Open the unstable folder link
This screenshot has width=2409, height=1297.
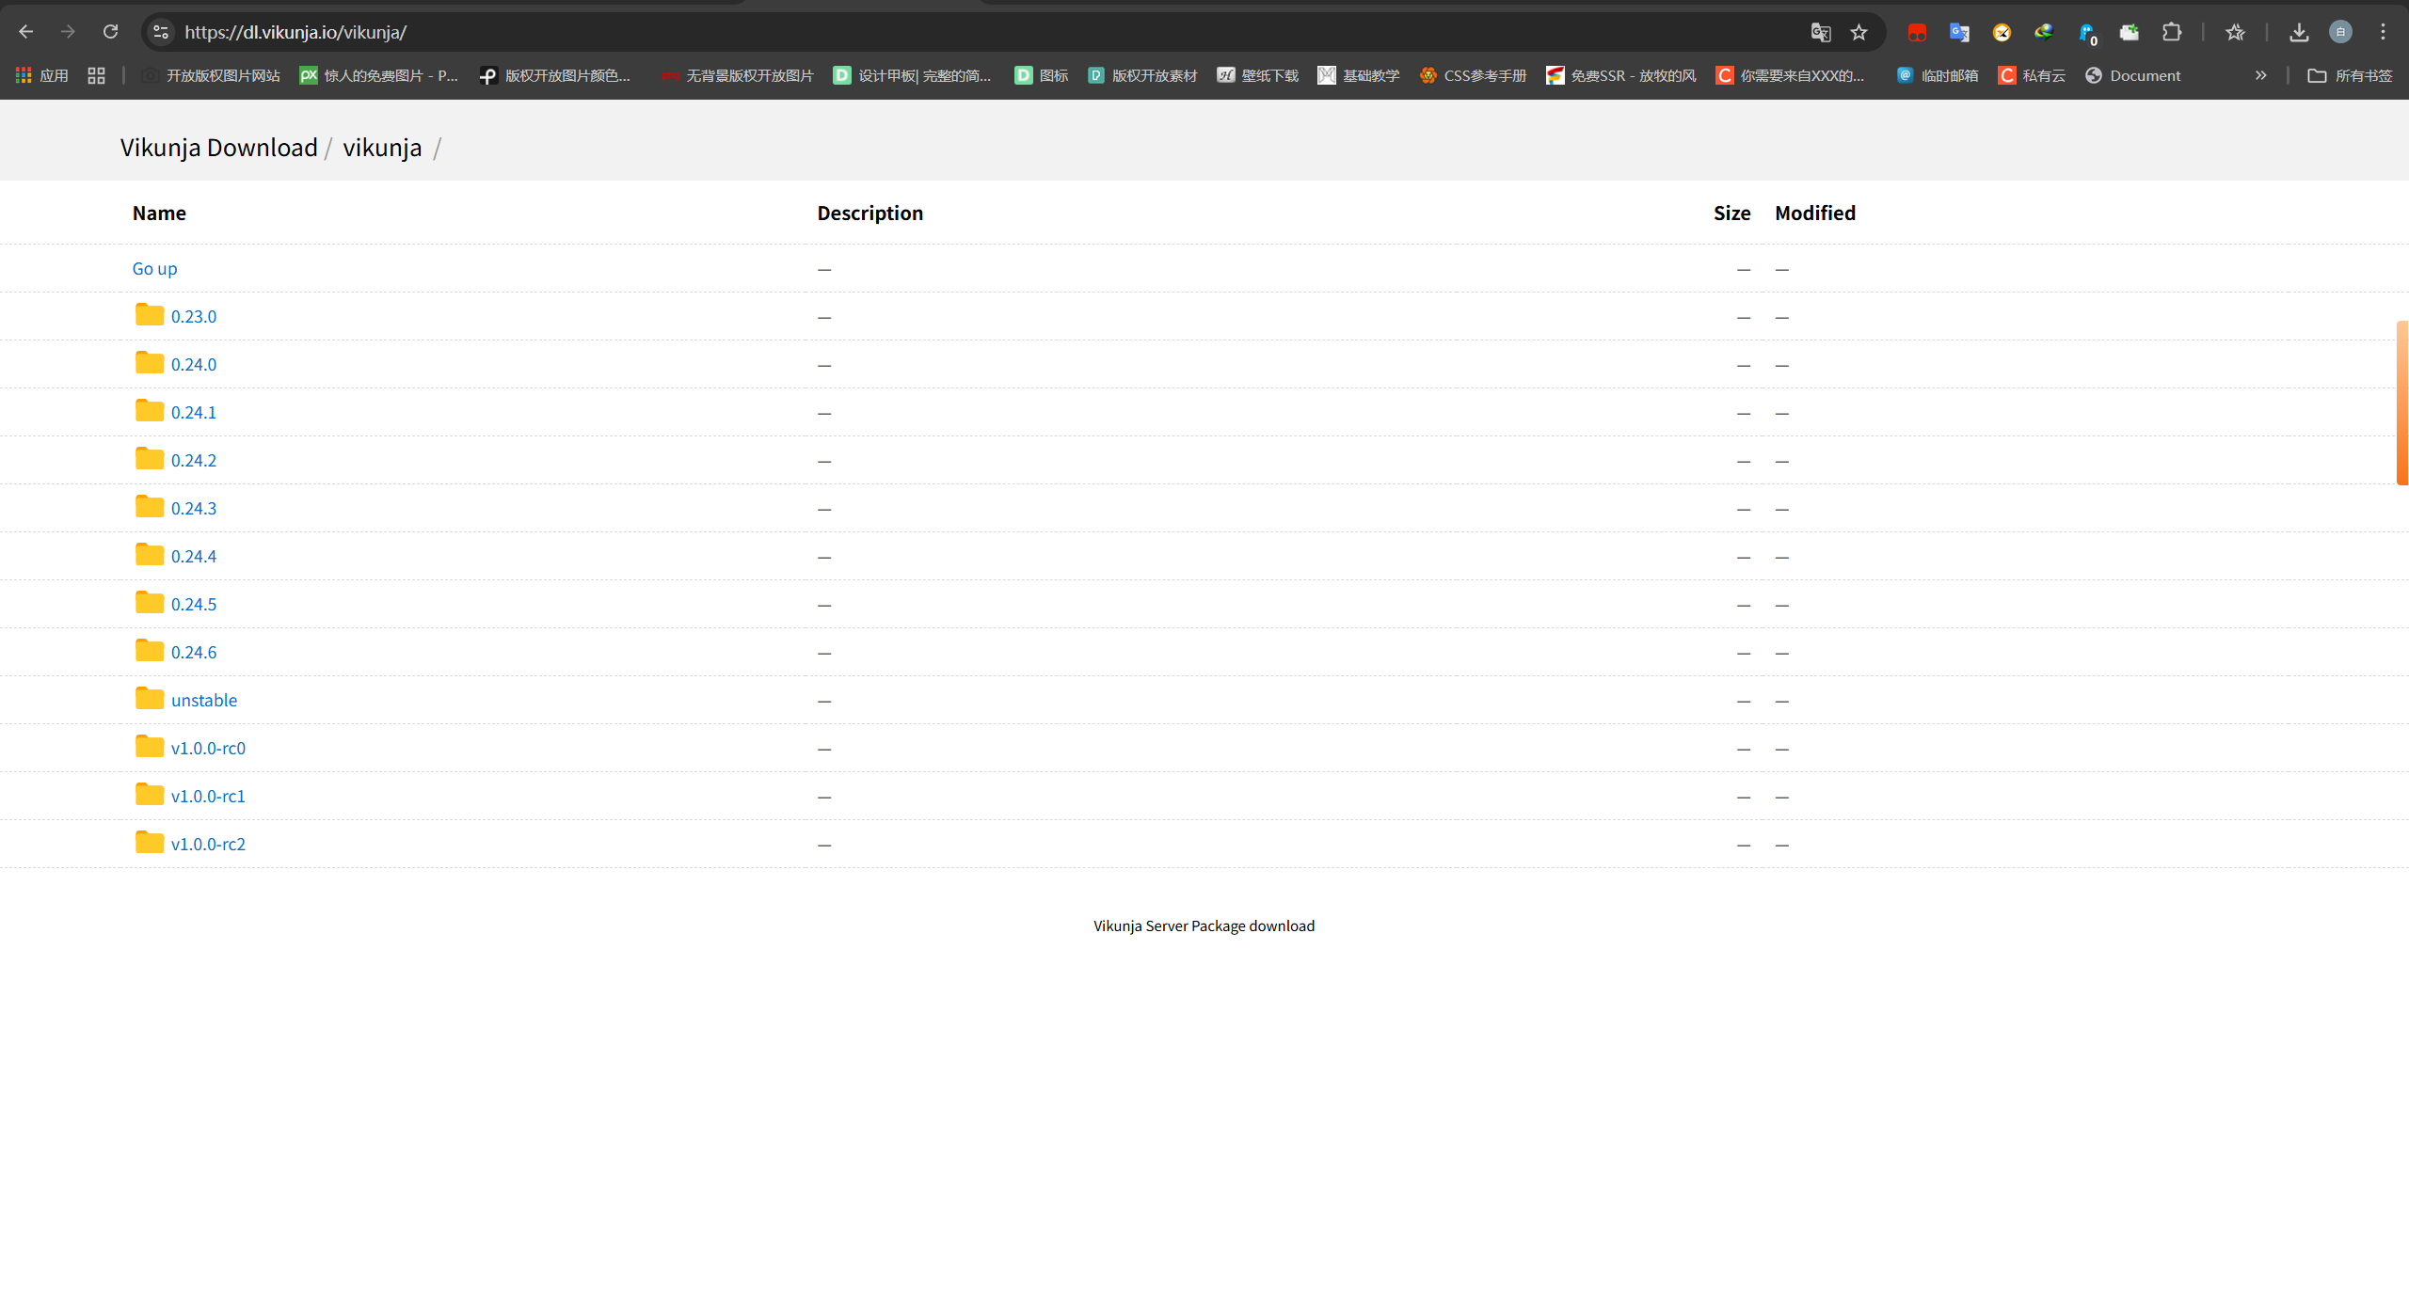[203, 700]
